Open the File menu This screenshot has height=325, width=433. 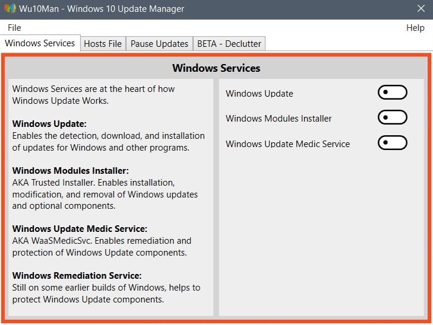14,28
